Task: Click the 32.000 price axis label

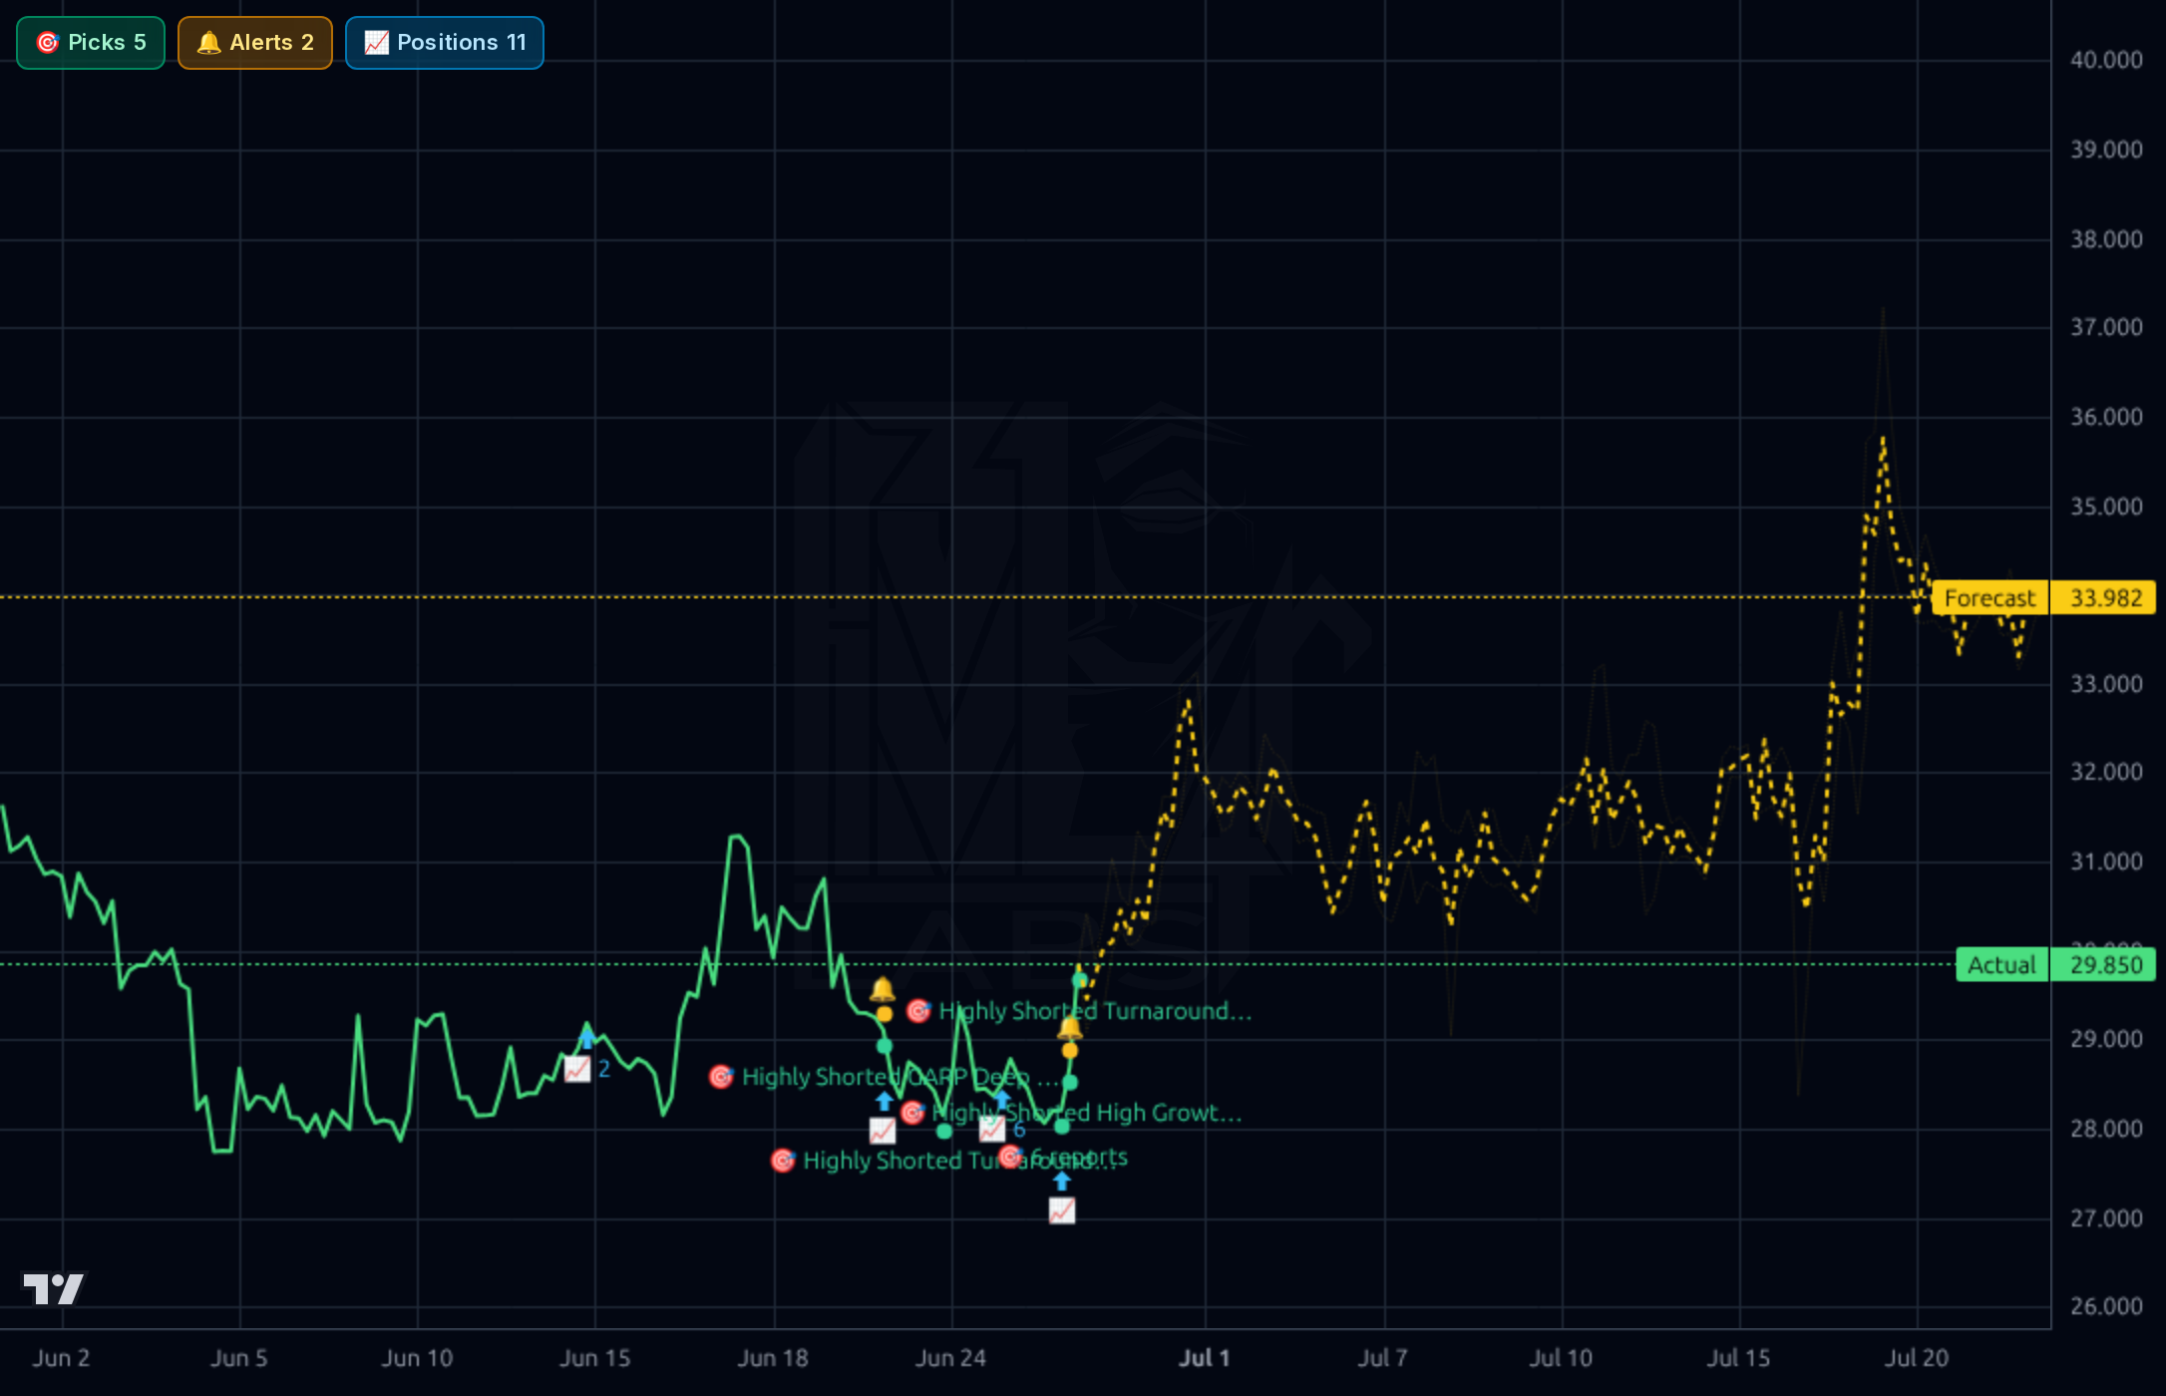Action: point(2106,772)
